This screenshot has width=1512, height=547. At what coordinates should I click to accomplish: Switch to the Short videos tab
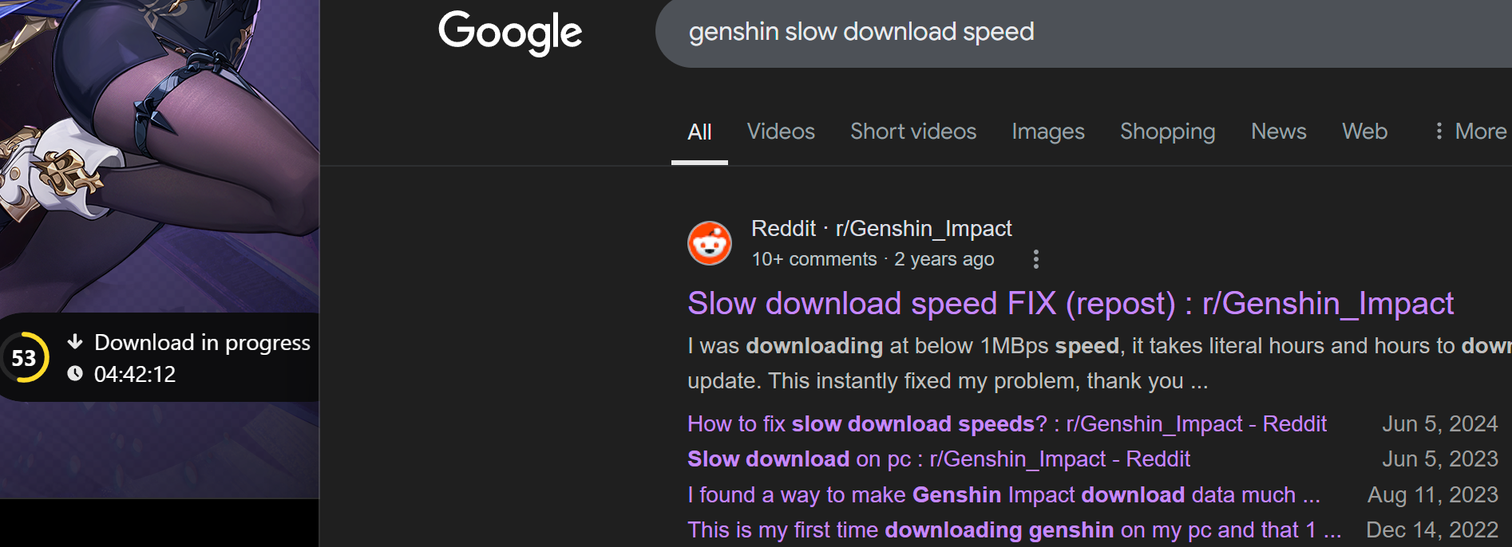pyautogui.click(x=913, y=132)
